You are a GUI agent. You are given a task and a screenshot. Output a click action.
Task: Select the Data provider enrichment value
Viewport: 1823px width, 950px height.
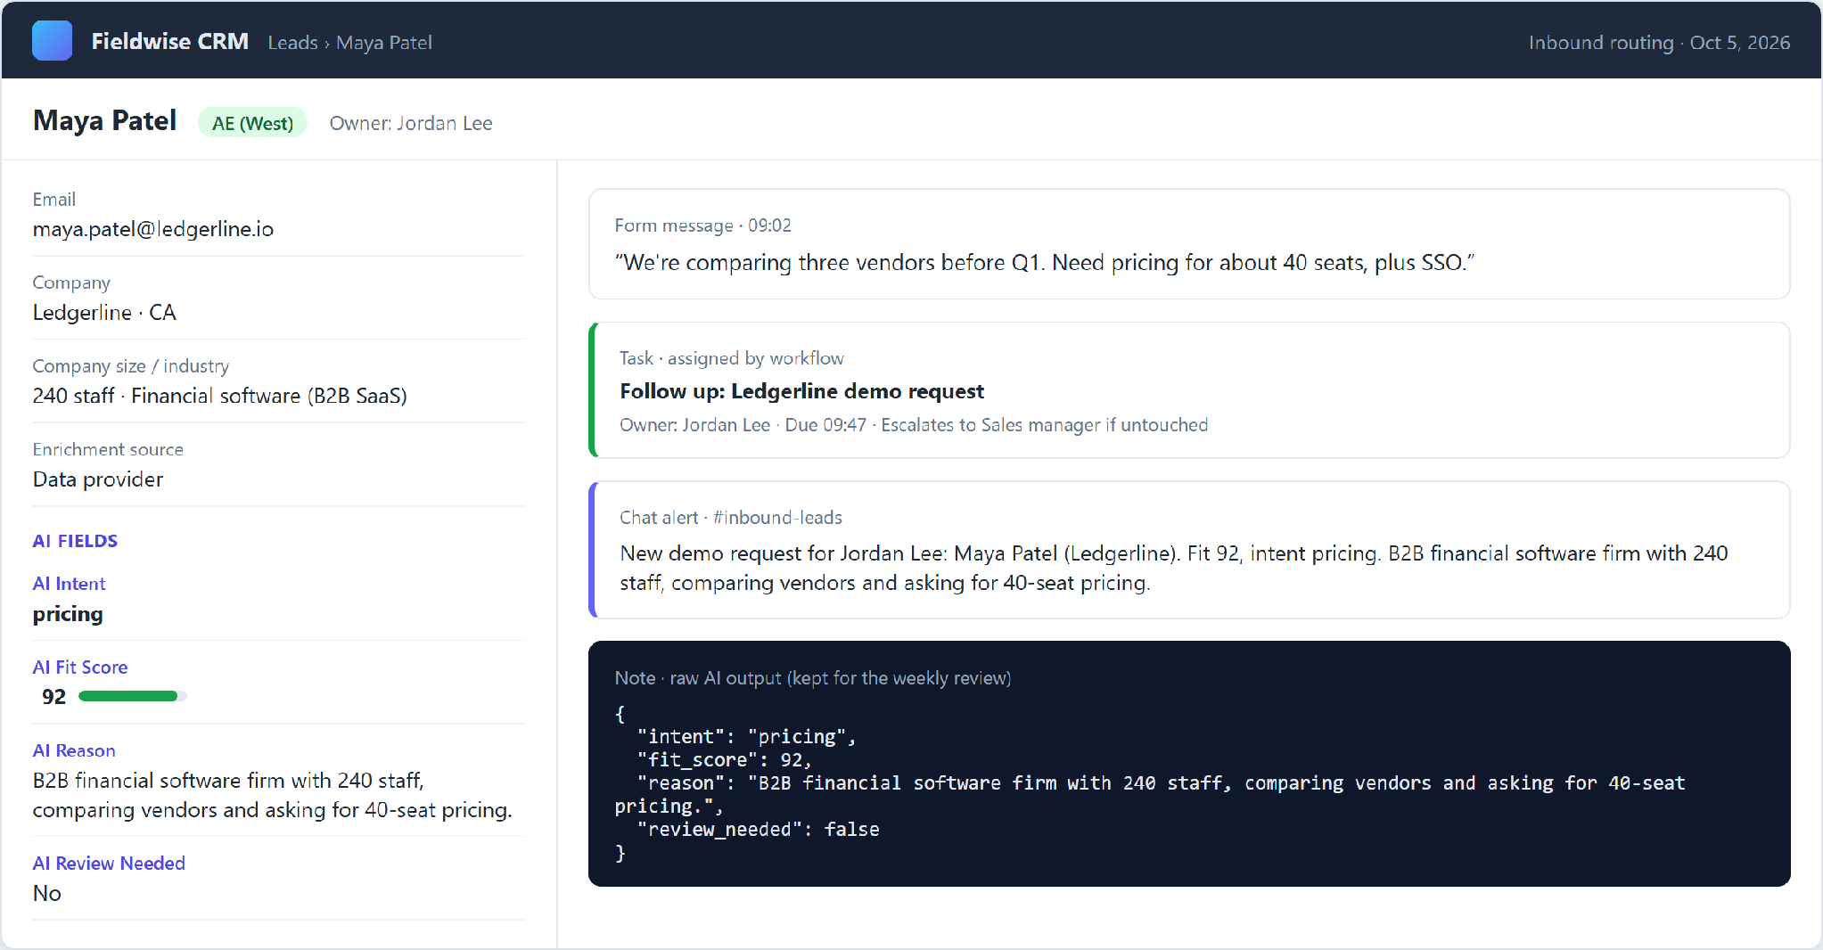pos(98,479)
